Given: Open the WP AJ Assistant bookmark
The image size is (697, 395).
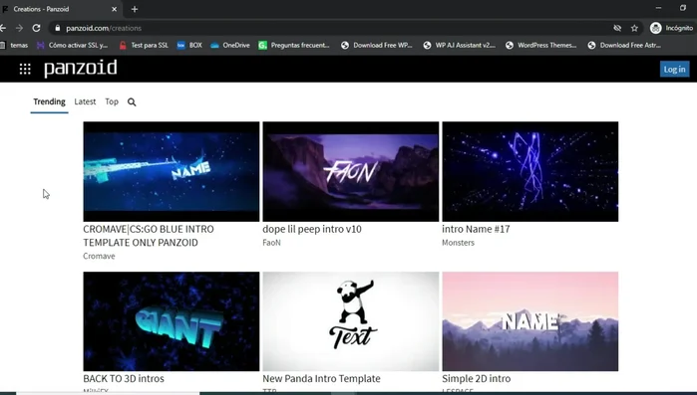Looking at the screenshot, I should [460, 45].
